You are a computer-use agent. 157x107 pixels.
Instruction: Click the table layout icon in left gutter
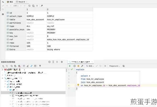pyautogui.click(x=3, y=14)
